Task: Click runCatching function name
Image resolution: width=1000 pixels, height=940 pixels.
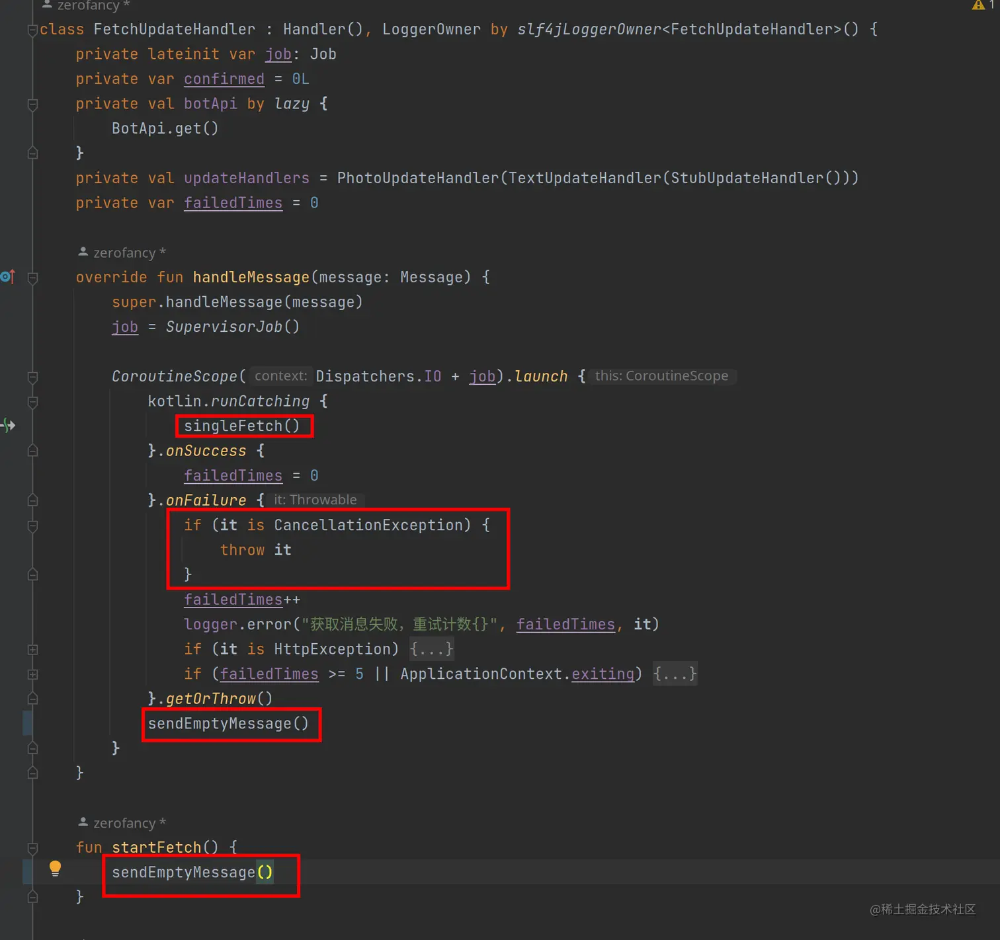Action: 259,401
